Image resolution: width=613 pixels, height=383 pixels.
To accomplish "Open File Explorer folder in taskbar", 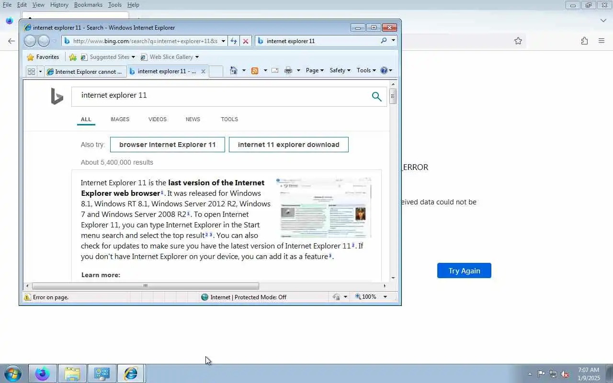I will (72, 373).
